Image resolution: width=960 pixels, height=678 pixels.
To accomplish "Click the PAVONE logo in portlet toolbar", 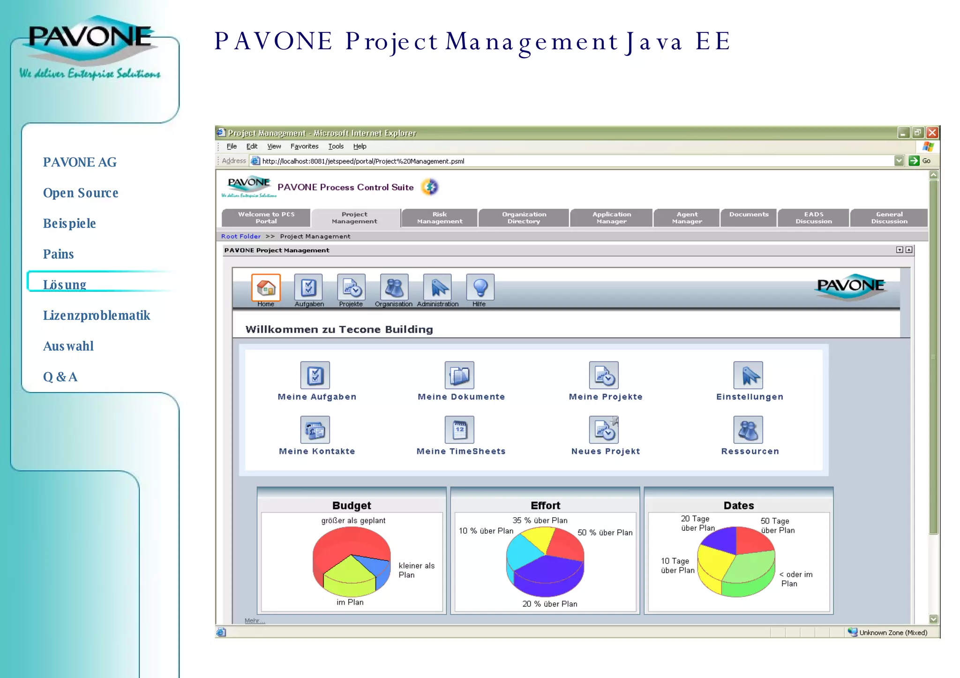I will (850, 286).
